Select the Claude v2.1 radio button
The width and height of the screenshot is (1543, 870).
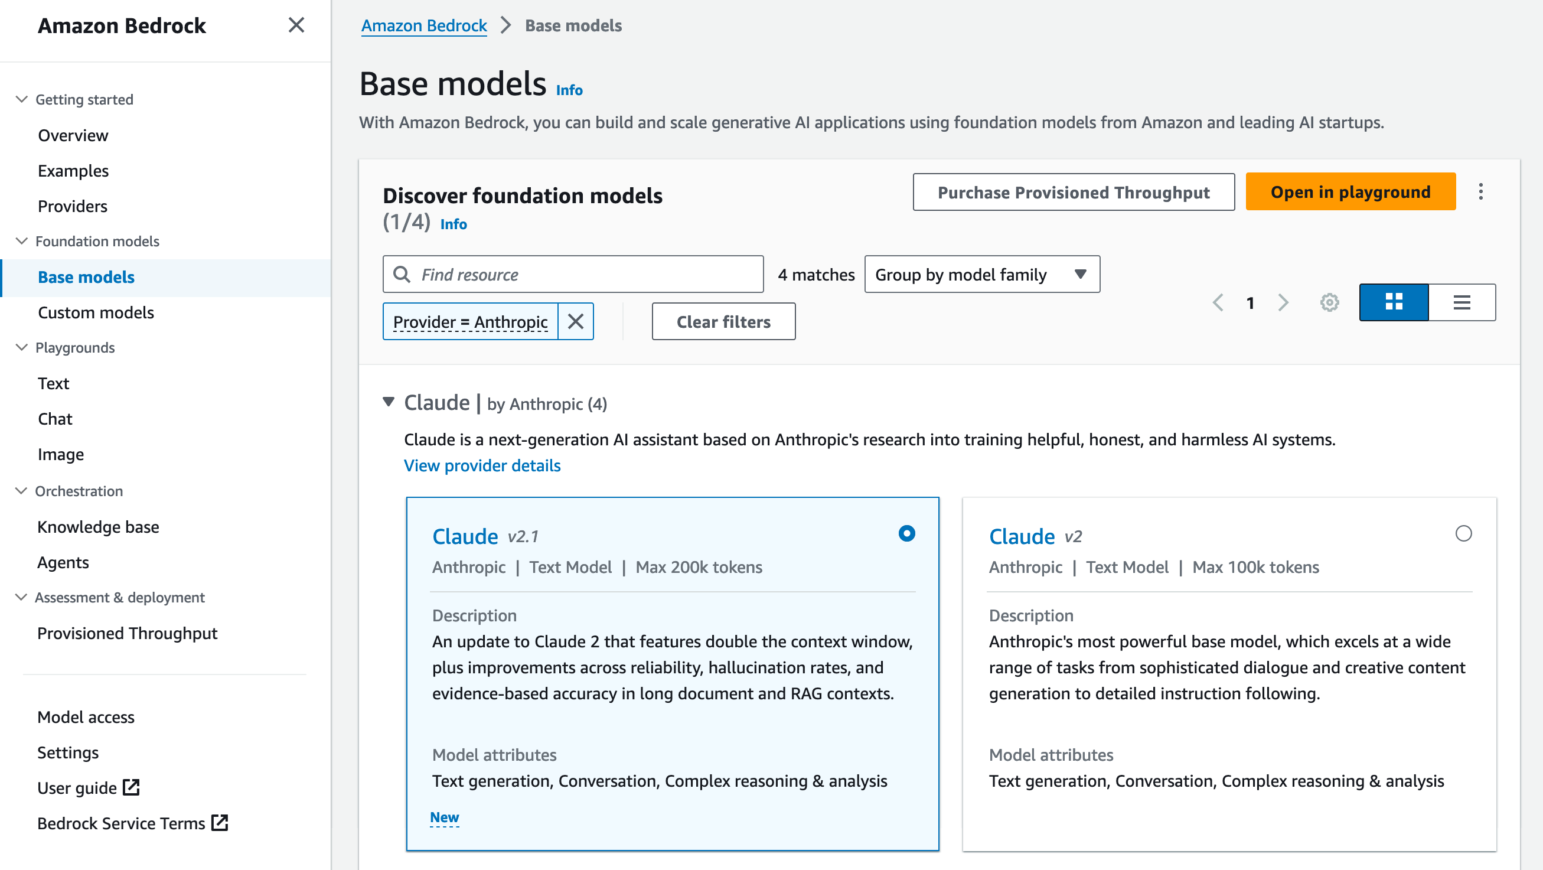tap(906, 533)
